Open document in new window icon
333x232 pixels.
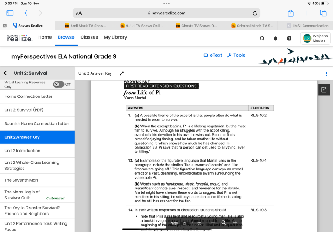tap(324, 89)
